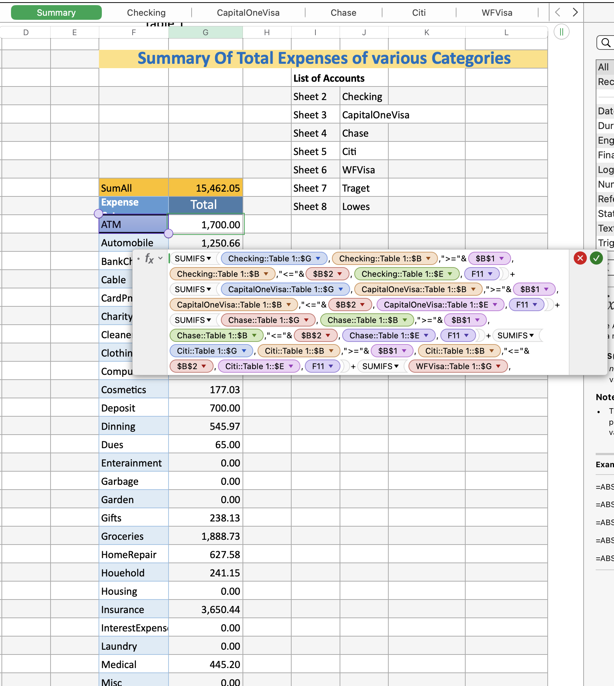
Task: Click the Cosmetics expense label
Action: [134, 389]
